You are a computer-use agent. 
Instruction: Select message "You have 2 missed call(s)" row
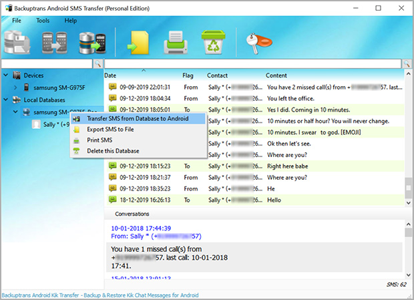click(x=256, y=87)
